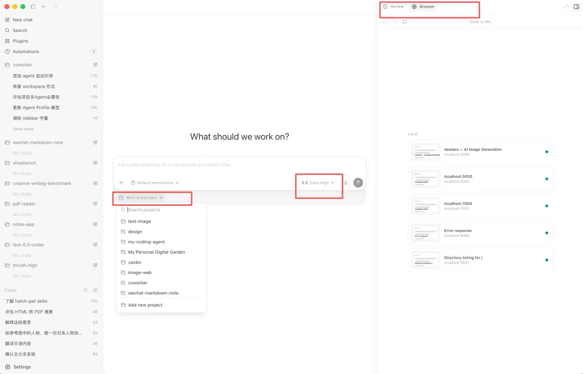Click the microphone dictation icon
This screenshot has height=374, width=583.
tap(345, 183)
